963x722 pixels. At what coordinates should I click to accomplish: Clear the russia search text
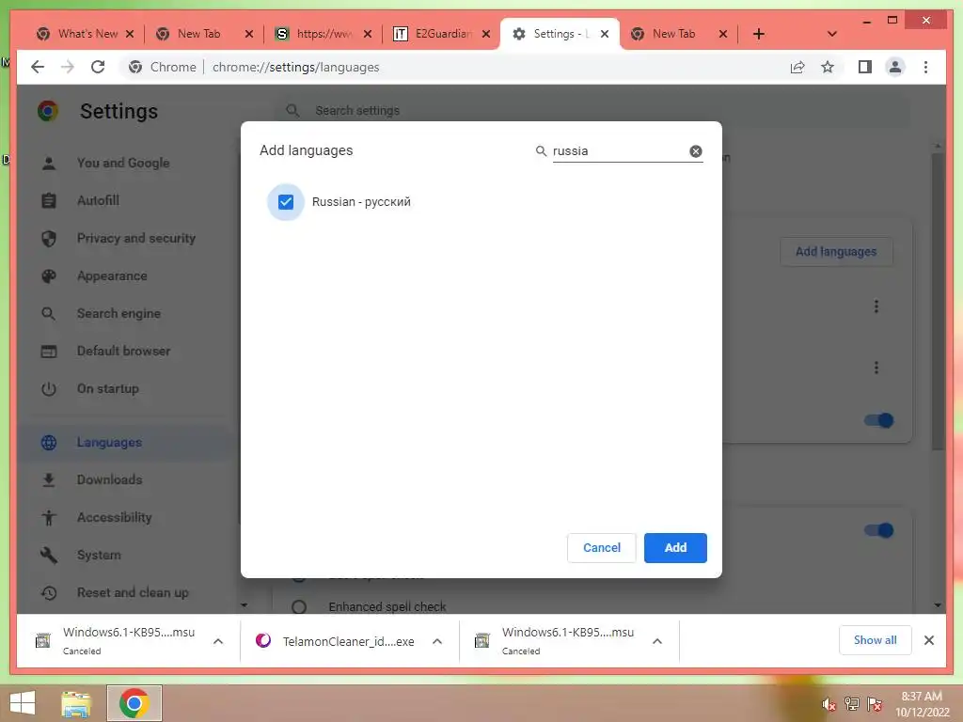(695, 151)
